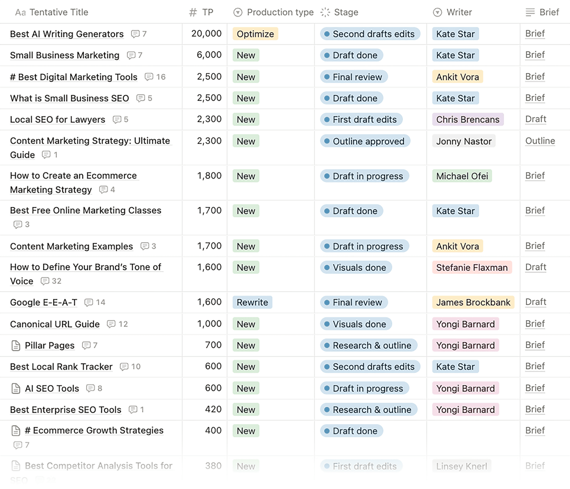Viewport: 570px width, 489px height.
Task: Click the Rewrite tag on Google E-E-A-T row
Action: click(252, 302)
